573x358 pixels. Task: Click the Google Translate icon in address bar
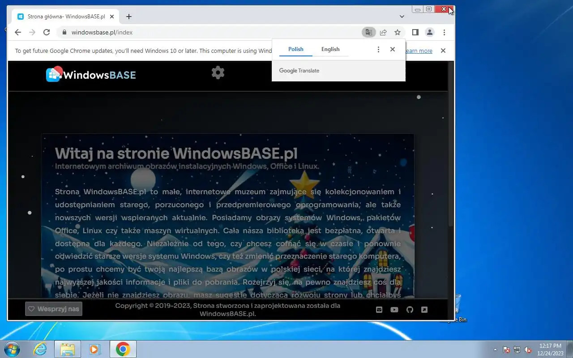tap(368, 32)
